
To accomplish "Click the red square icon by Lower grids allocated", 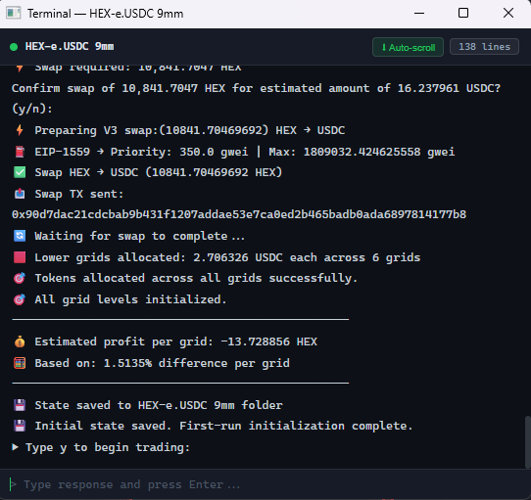I will point(20,257).
